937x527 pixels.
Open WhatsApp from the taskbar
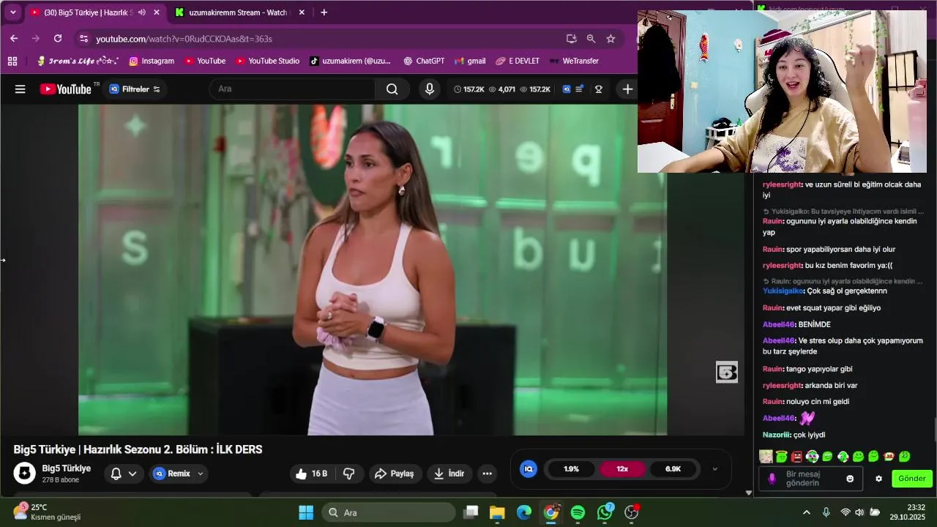tap(605, 512)
